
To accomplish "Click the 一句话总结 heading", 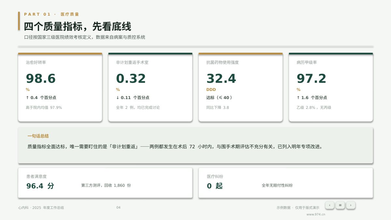I will [x=38, y=136].
